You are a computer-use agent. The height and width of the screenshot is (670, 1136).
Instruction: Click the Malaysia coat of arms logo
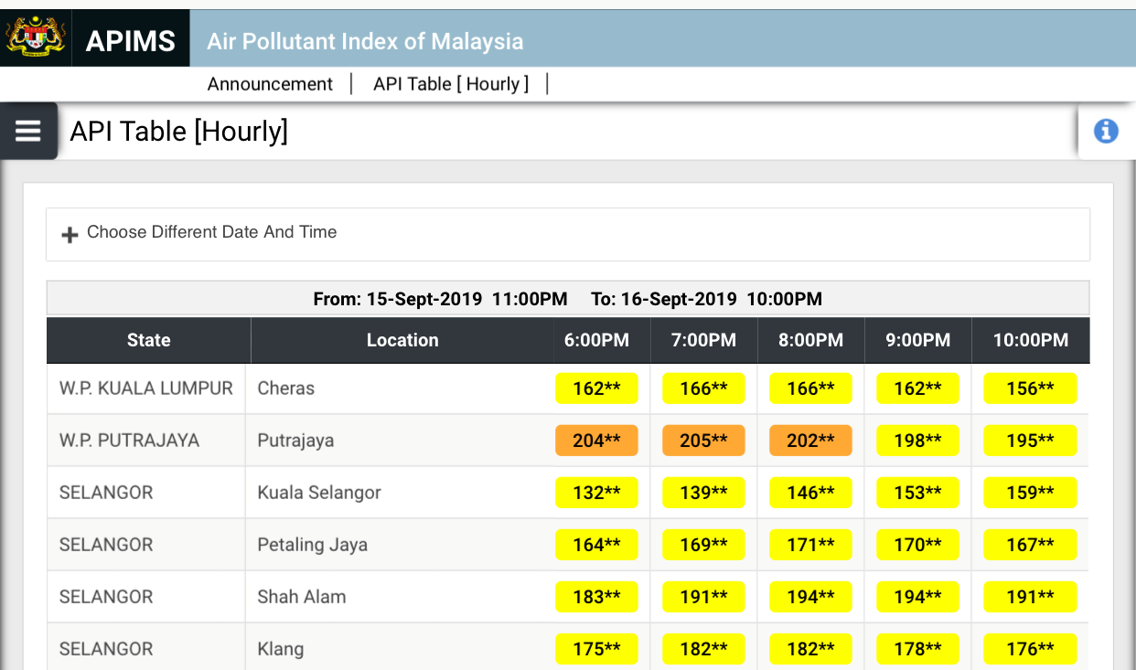(36, 38)
